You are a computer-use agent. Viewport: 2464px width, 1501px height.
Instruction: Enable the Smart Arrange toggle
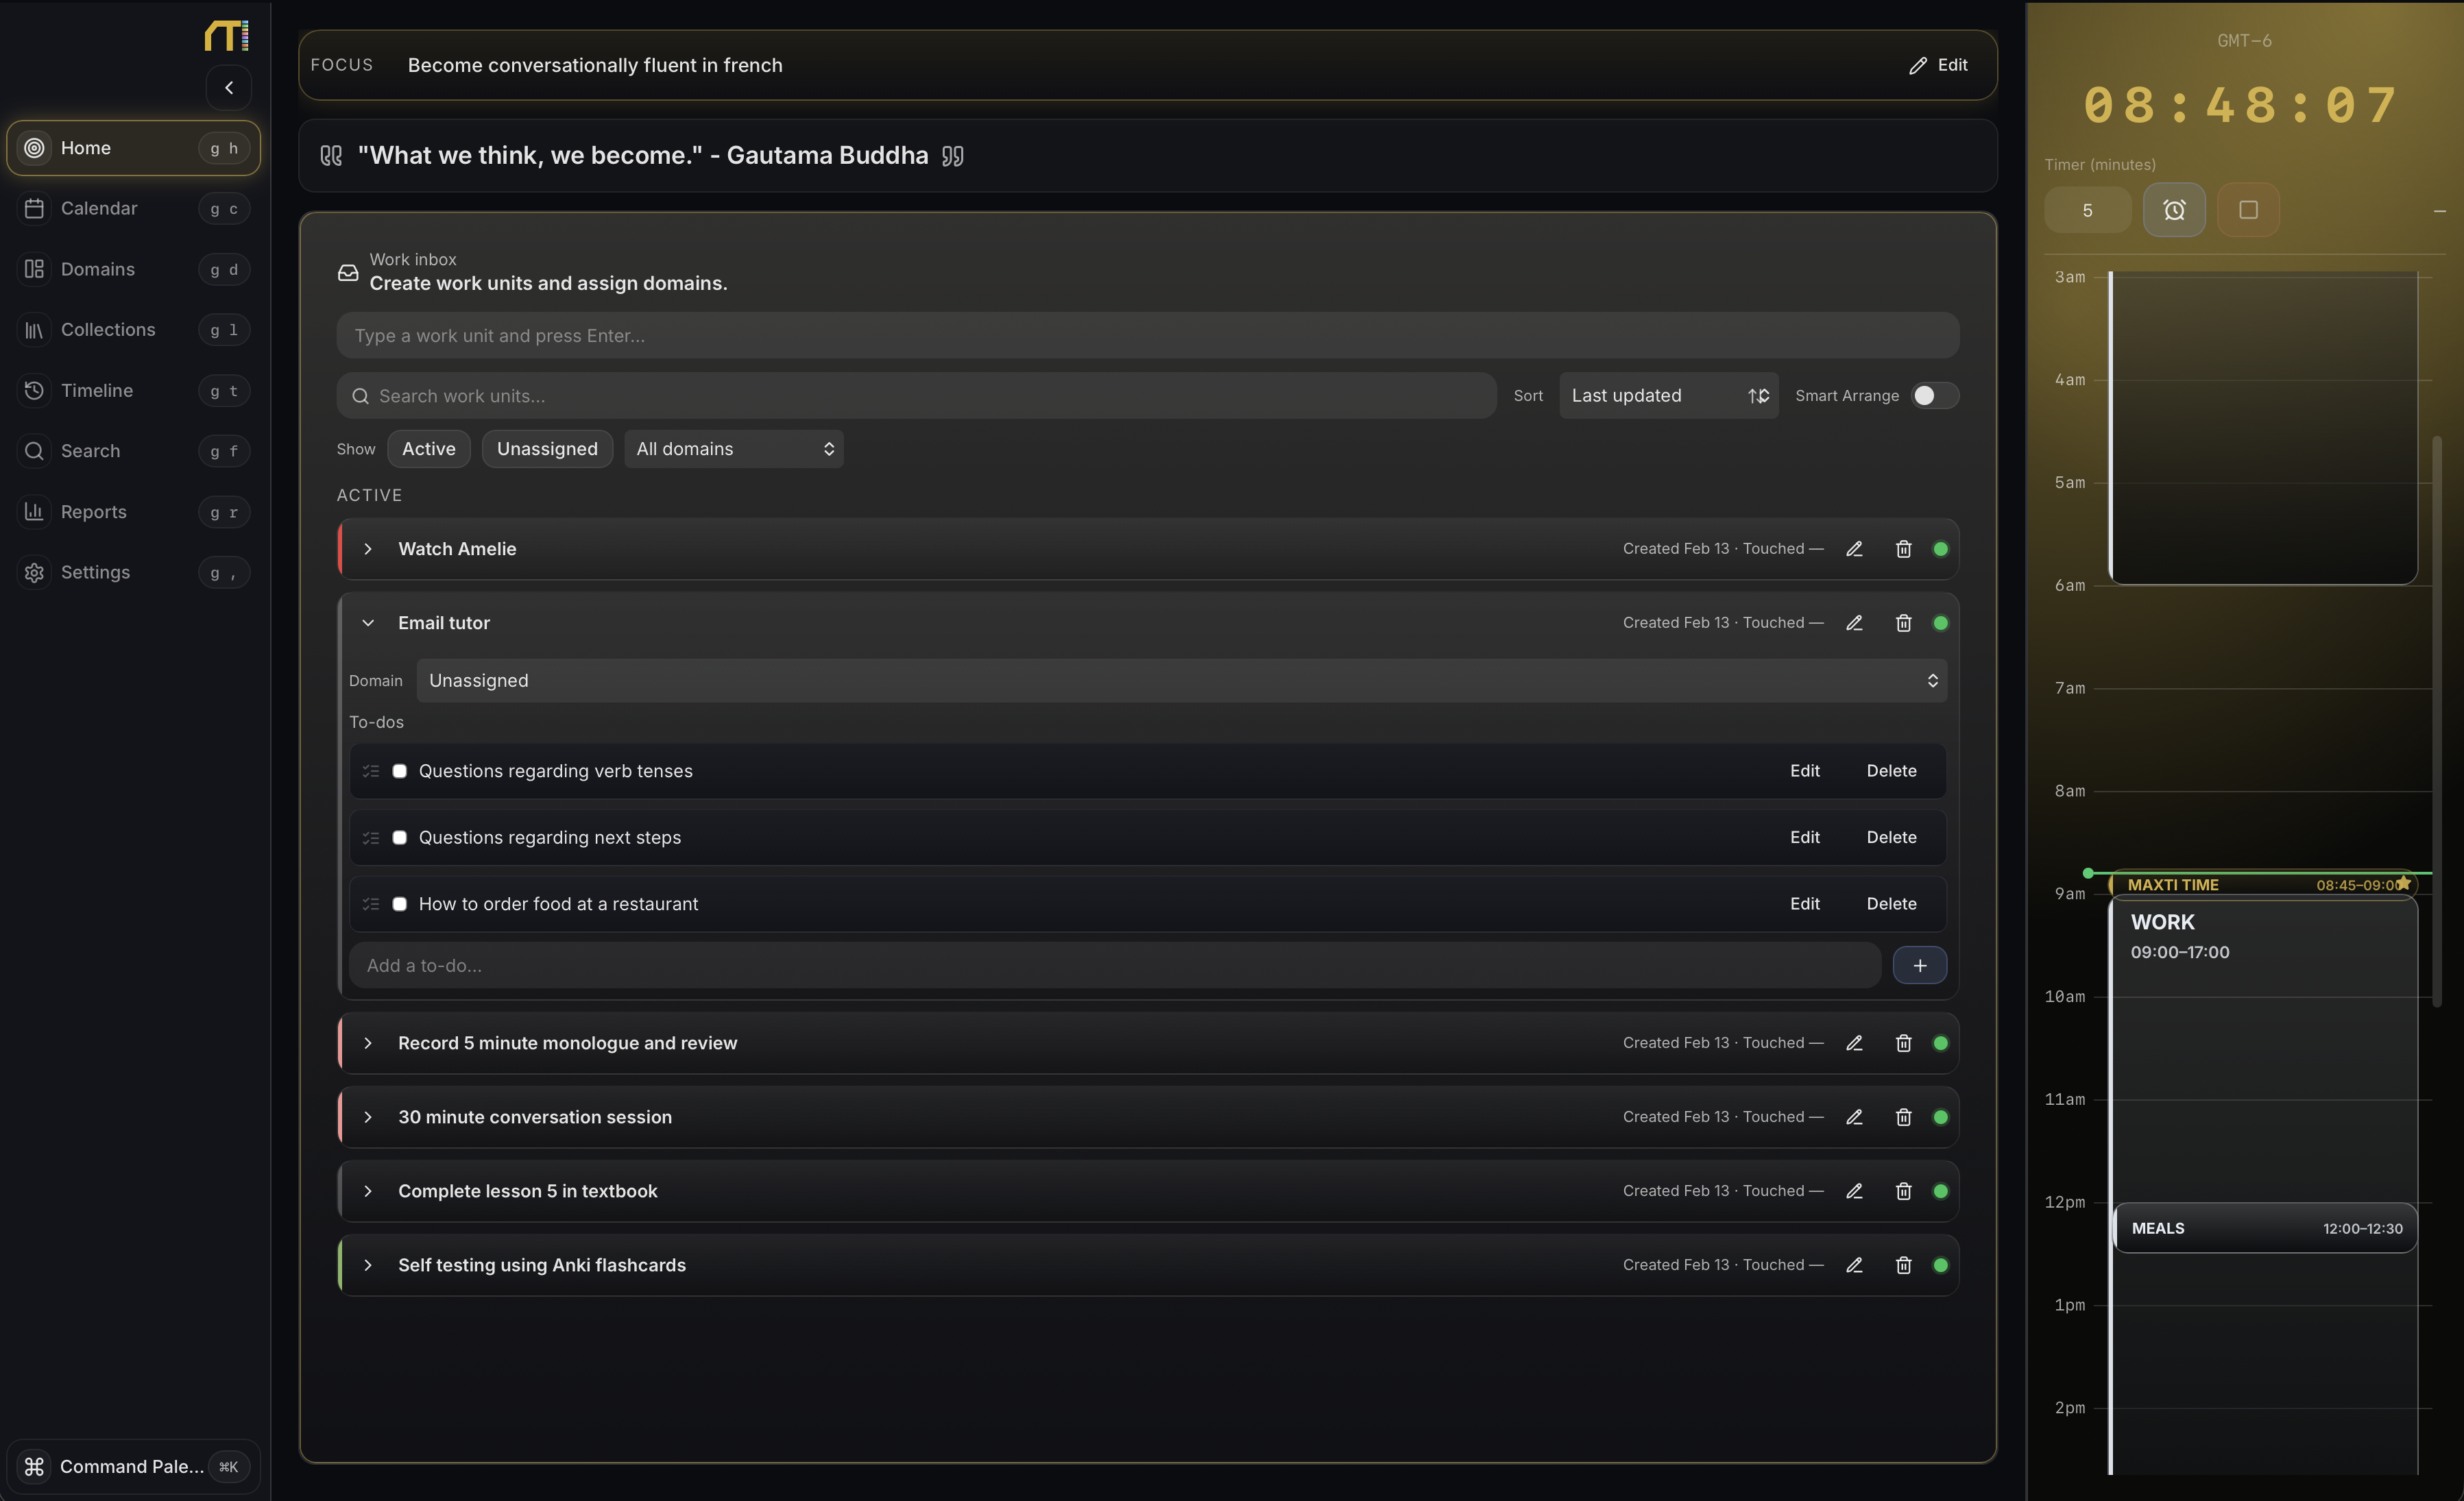click(x=1932, y=395)
